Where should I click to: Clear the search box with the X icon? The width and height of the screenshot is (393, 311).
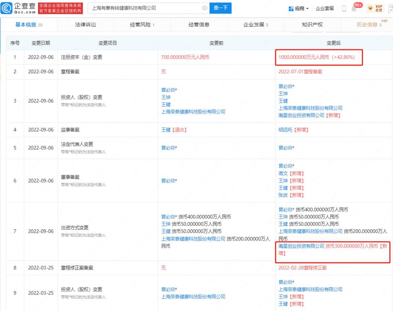pyautogui.click(x=204, y=8)
